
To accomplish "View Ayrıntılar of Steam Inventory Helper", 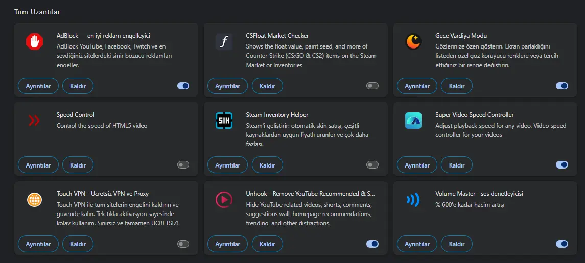I will [227, 165].
